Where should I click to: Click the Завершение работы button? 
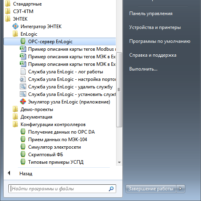(151, 189)
